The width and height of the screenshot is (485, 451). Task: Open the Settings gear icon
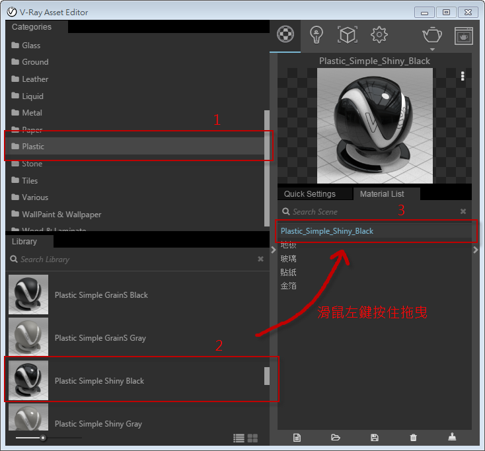(x=379, y=34)
